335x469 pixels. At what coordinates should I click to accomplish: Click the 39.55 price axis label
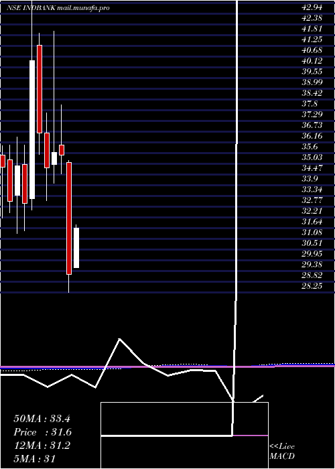pos(312,72)
